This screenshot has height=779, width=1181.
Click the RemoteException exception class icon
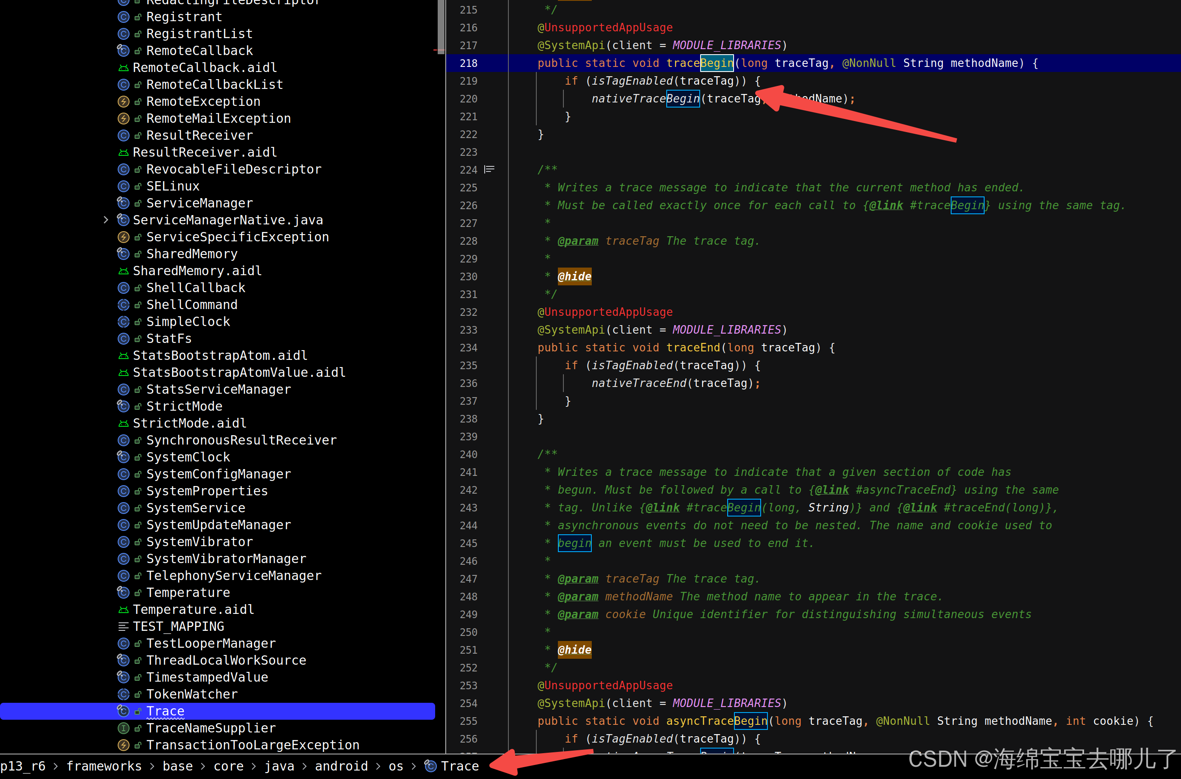point(123,101)
